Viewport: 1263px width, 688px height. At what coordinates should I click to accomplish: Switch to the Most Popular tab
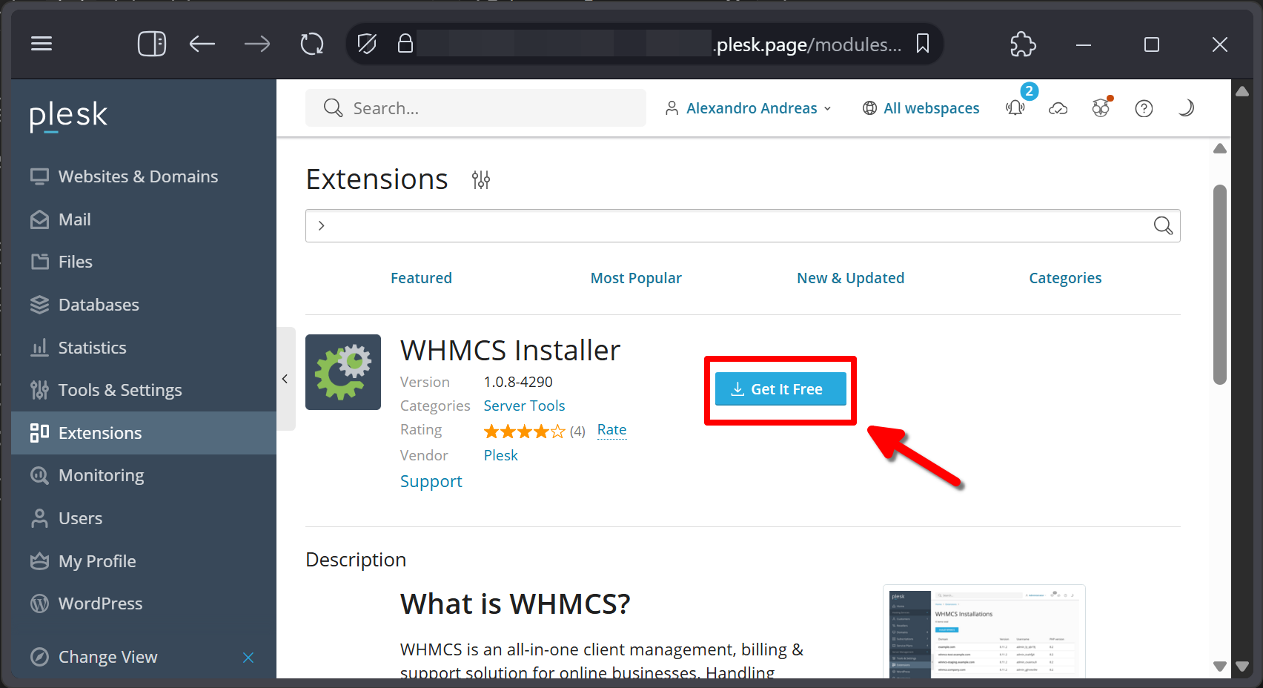pyautogui.click(x=636, y=278)
